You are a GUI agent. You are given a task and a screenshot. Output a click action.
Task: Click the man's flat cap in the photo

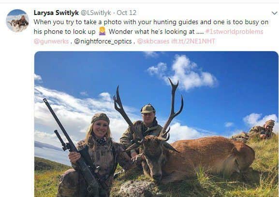pyautogui.click(x=148, y=109)
